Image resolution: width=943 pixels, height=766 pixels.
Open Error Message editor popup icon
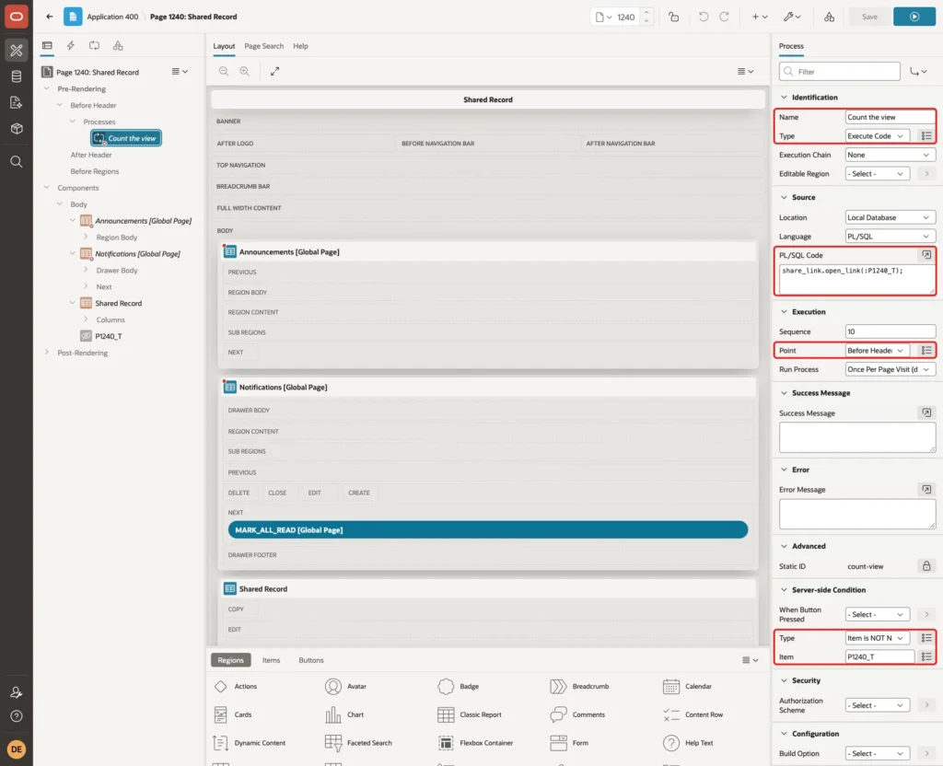[926, 490]
